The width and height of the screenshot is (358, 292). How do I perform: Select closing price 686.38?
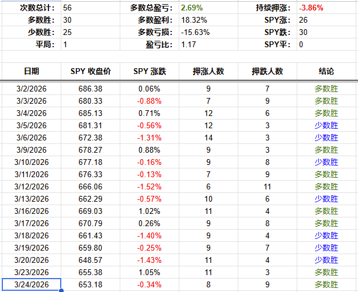[91, 89]
